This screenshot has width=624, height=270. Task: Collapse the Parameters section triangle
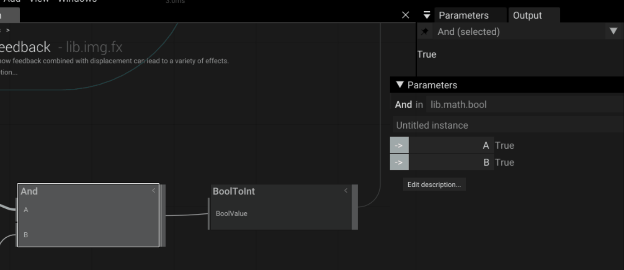coord(400,85)
